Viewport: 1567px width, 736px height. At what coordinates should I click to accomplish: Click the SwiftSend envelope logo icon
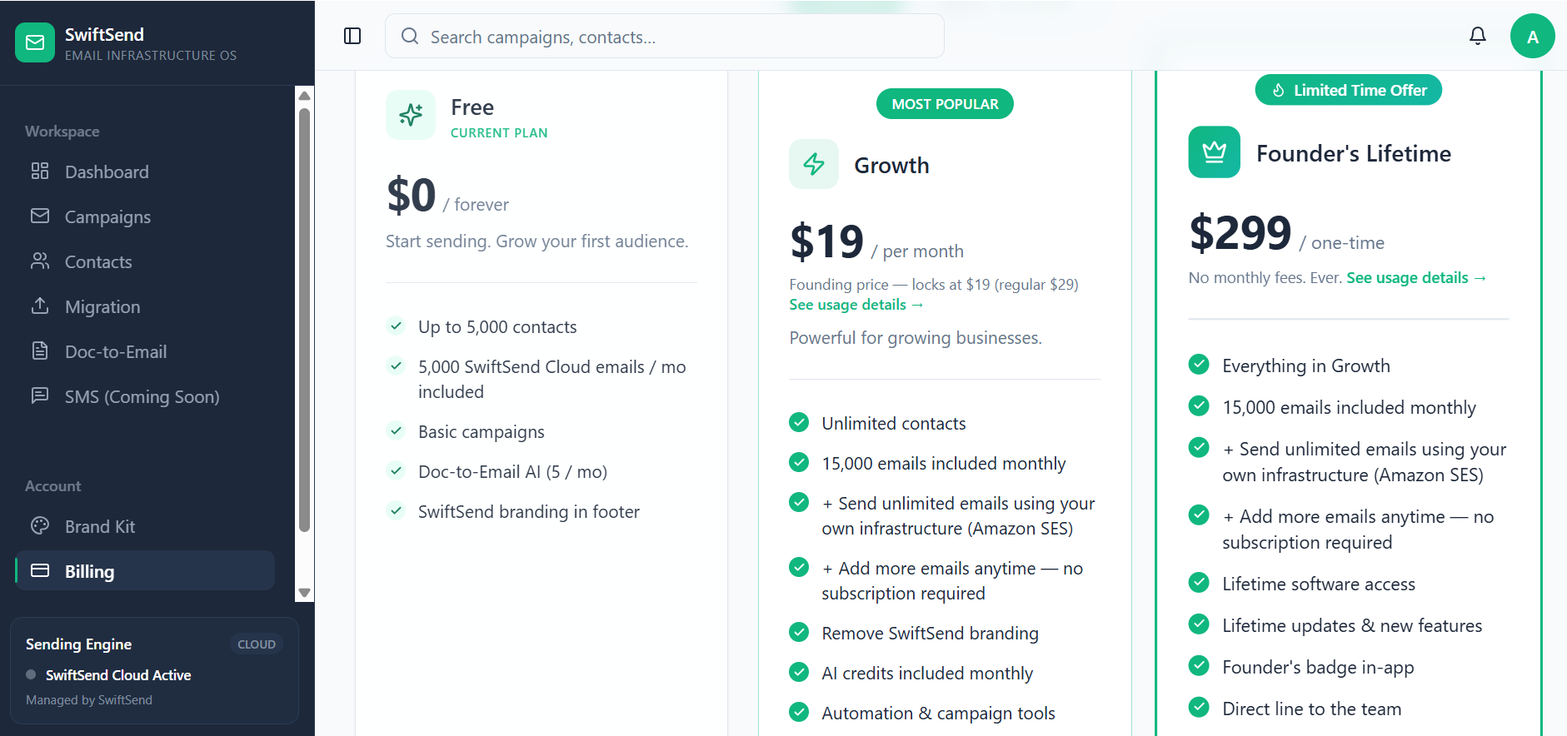pos(35,42)
